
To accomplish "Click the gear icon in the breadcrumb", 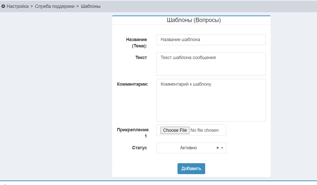I will coord(3,6).
